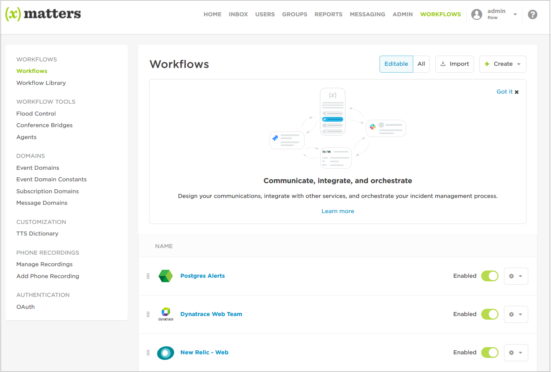Open OAuth in sidebar
Image resolution: width=551 pixels, height=372 pixels.
pos(26,307)
